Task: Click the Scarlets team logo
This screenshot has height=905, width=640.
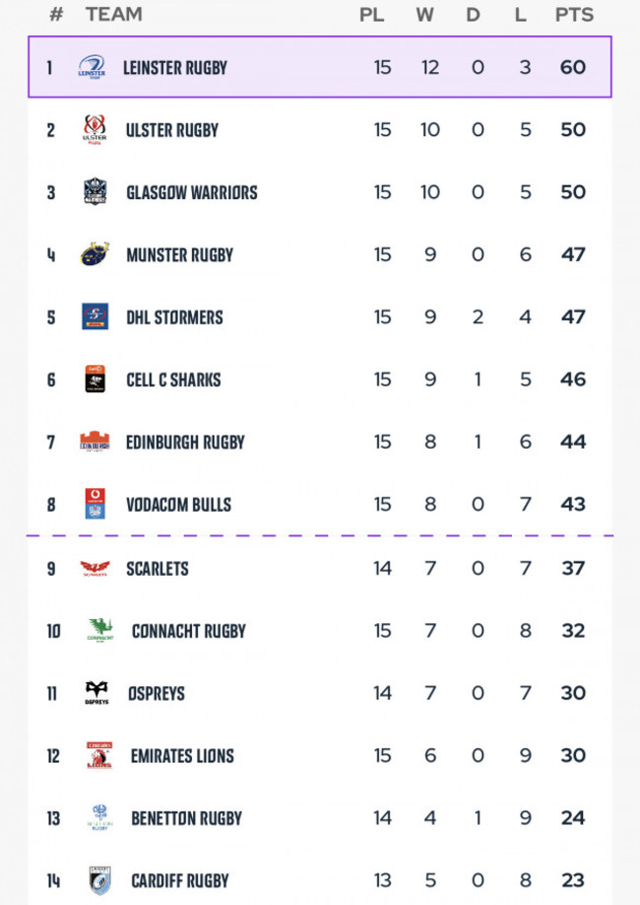Action: (x=95, y=569)
